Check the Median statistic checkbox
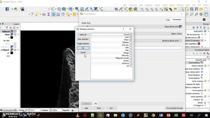Image resolution: width=210 pixels, height=118 pixels. [x=131, y=42]
